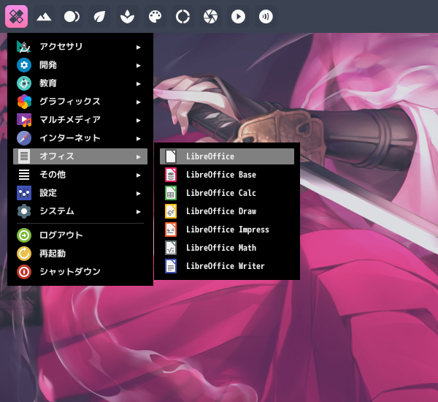Viewport: 438px width, 402px height.
Task: Select the マルチメディア text label
Action: (70, 120)
